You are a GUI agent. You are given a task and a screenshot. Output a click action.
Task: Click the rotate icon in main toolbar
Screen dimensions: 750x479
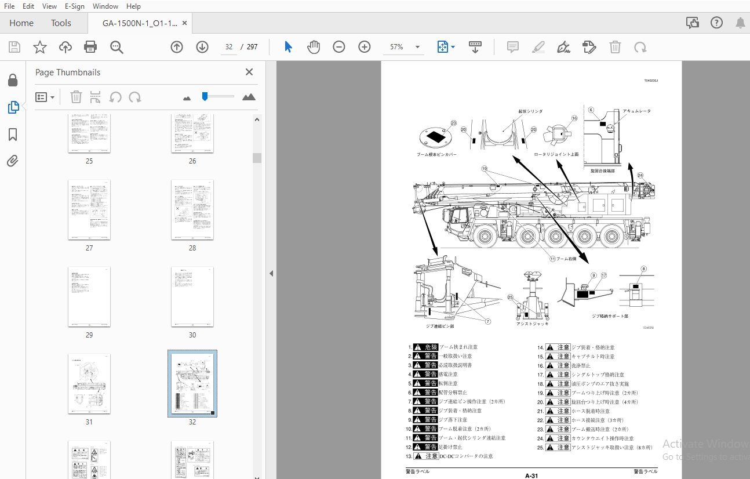coord(640,47)
